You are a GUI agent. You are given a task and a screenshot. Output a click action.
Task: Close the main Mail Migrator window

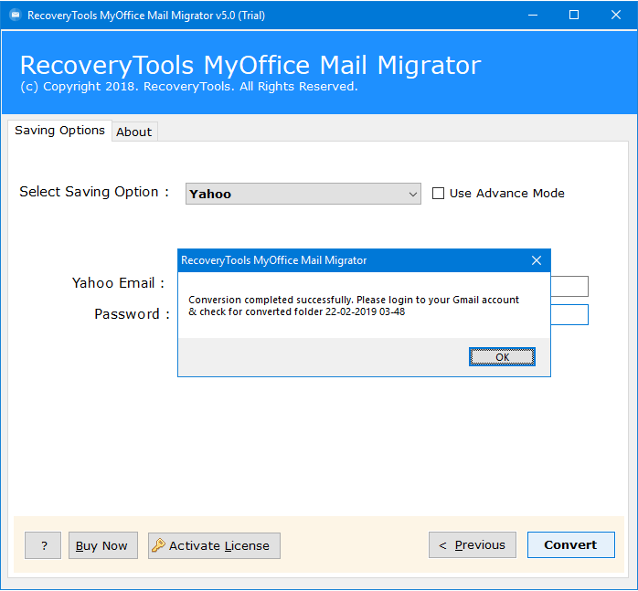pos(616,15)
